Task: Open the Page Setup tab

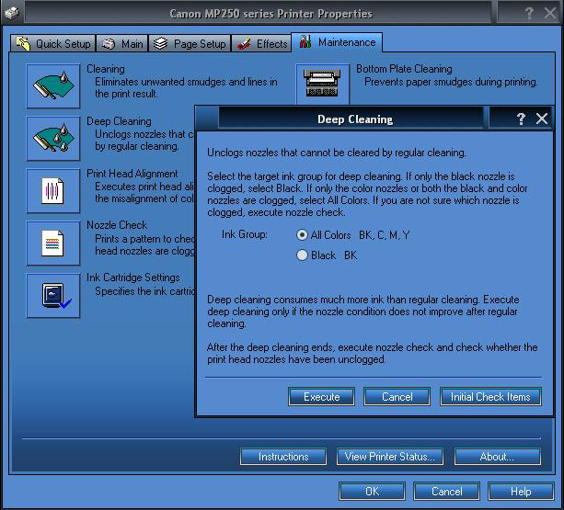Action: [190, 43]
